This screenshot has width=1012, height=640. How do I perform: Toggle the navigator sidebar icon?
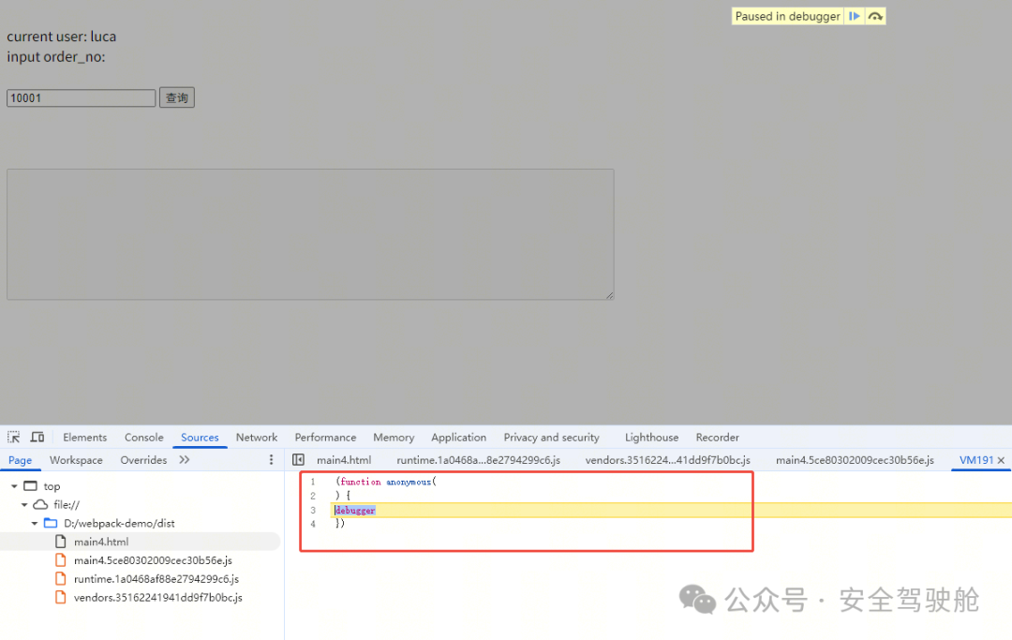[x=298, y=459]
